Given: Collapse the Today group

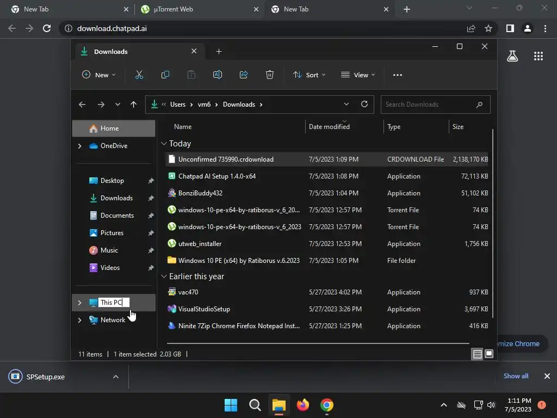Looking at the screenshot, I should (x=164, y=144).
